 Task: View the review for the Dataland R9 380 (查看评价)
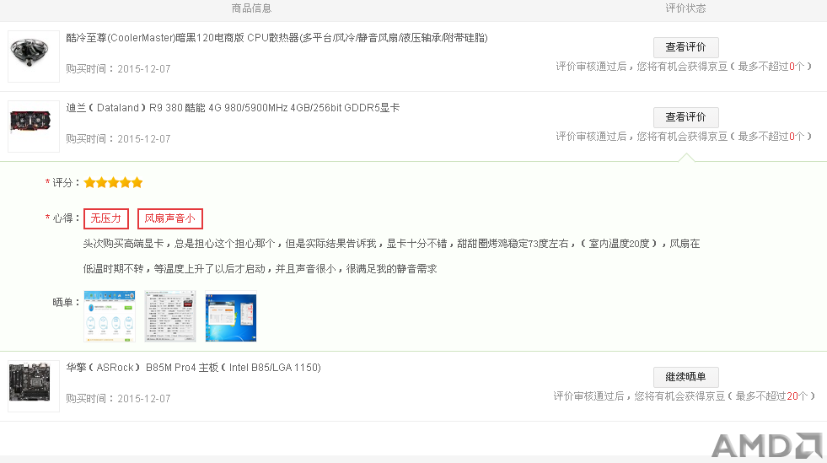coord(685,117)
